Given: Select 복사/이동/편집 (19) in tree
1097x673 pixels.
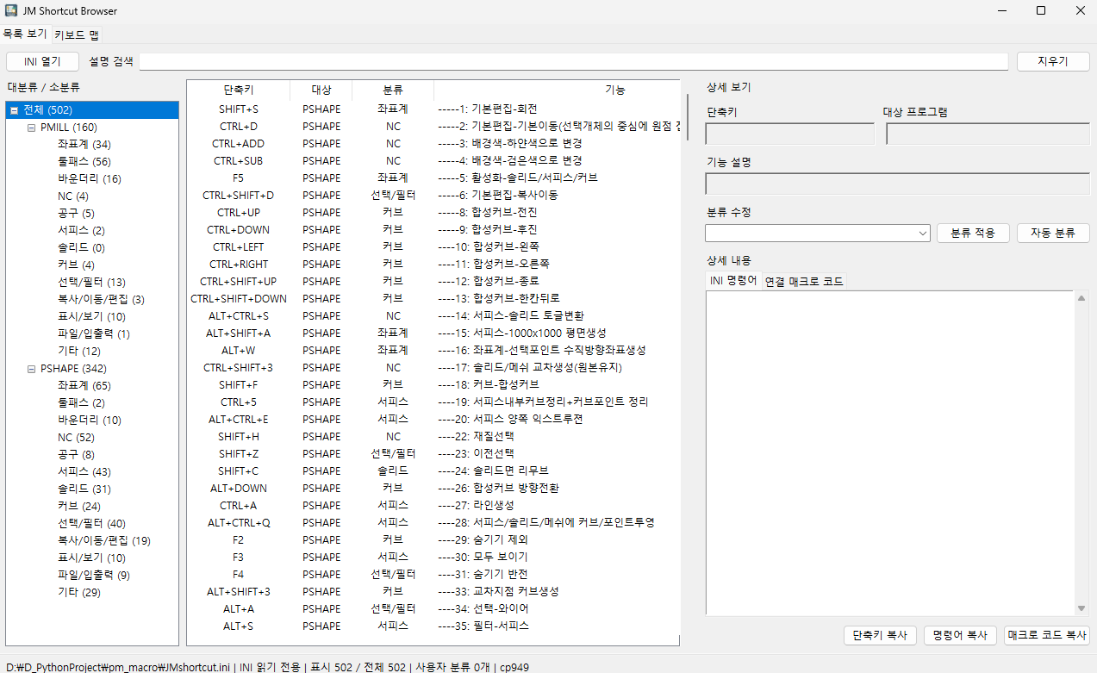Looking at the screenshot, I should pos(103,540).
